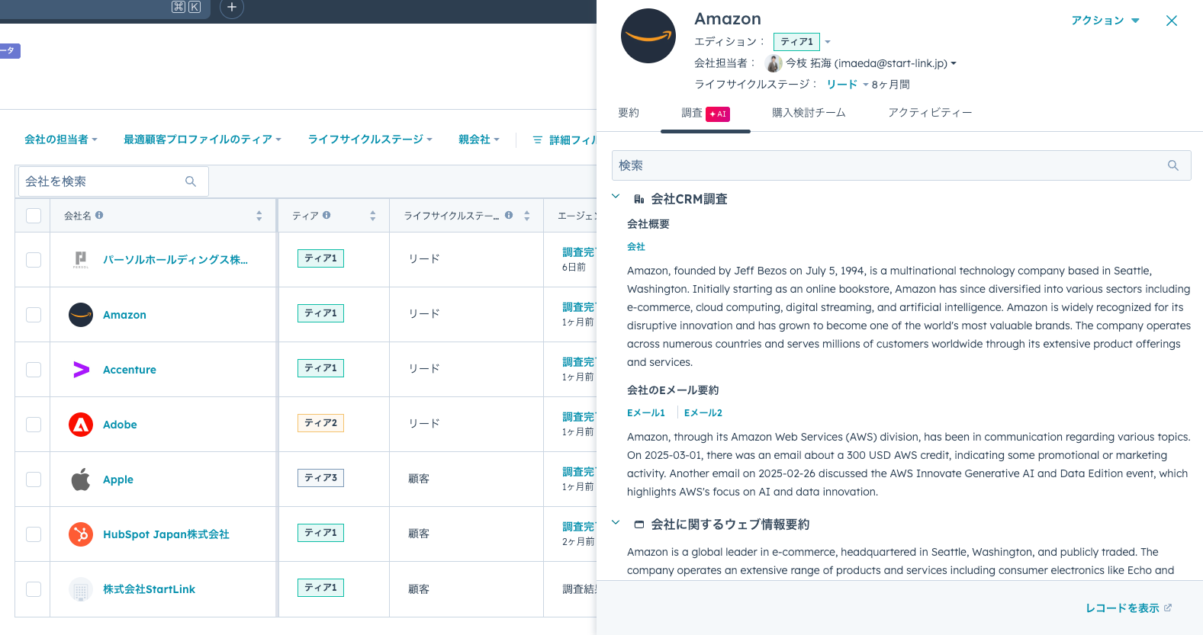Image resolution: width=1203 pixels, height=635 pixels.
Task: Click the search icon in research panel
Action: point(1172,165)
